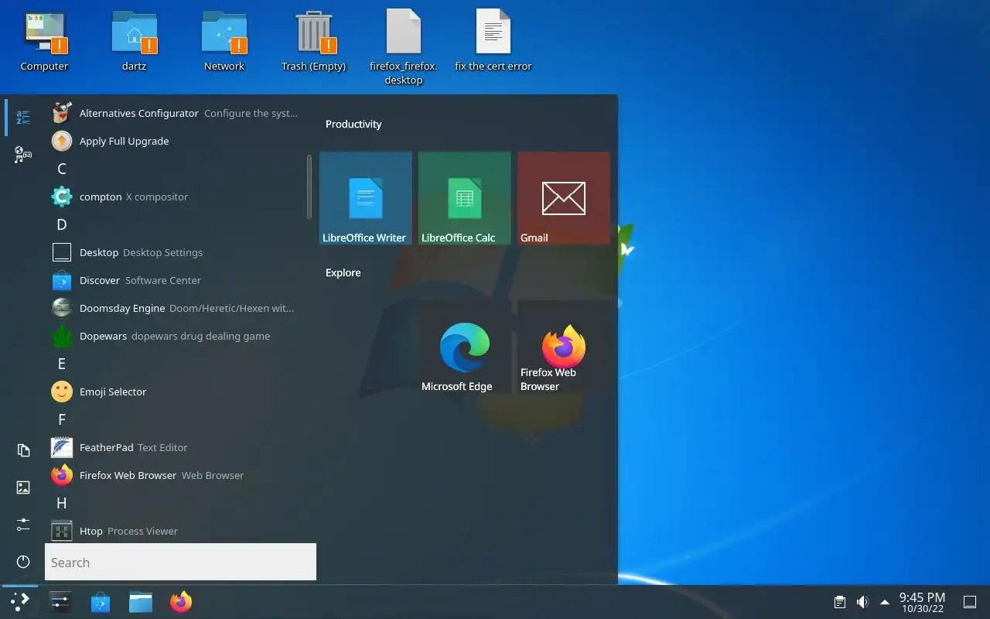Select the dartz home folder on desktop
990x619 pixels.
click(135, 40)
